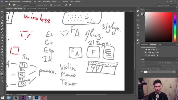Select the Eyedropper tool

click(2, 26)
